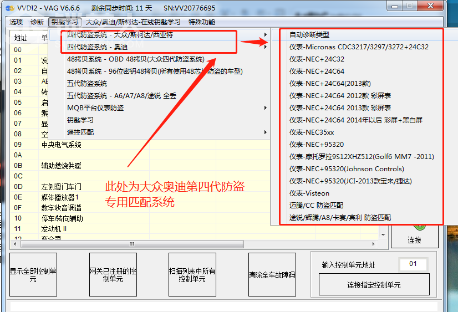Select 自动诊断类型 in submenu
Image resolution: width=458 pixels, height=312 pixels.
point(309,35)
